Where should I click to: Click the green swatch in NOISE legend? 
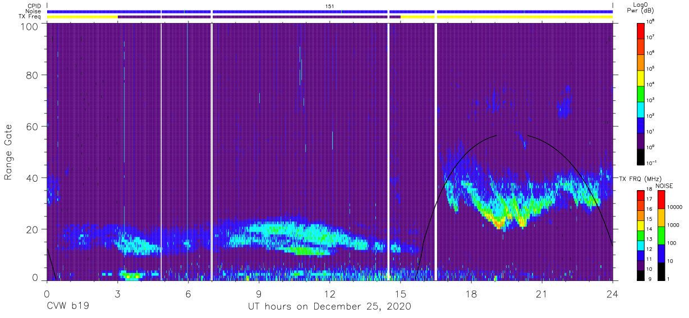pyautogui.click(x=661, y=236)
